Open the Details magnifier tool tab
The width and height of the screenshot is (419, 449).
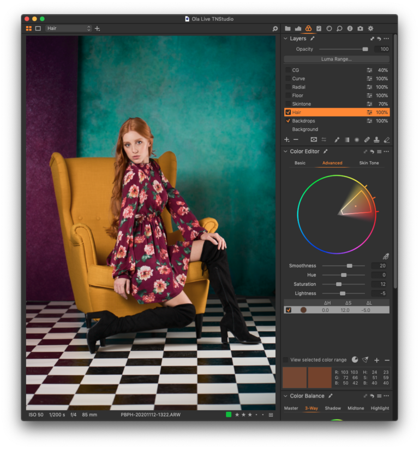339,28
